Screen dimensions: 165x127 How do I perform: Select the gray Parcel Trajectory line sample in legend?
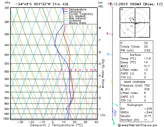pyautogui.click(x=66, y=14)
